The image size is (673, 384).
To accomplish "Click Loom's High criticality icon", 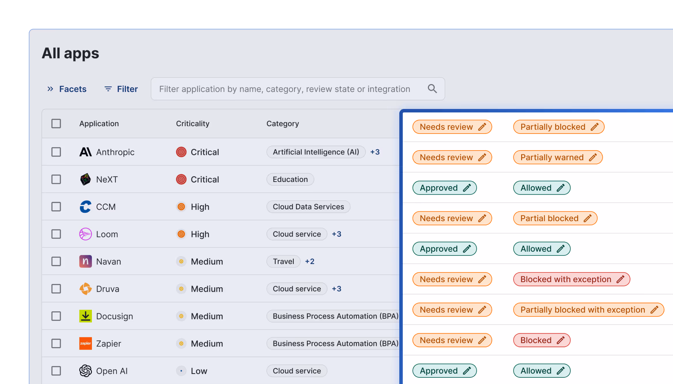I will pos(181,234).
